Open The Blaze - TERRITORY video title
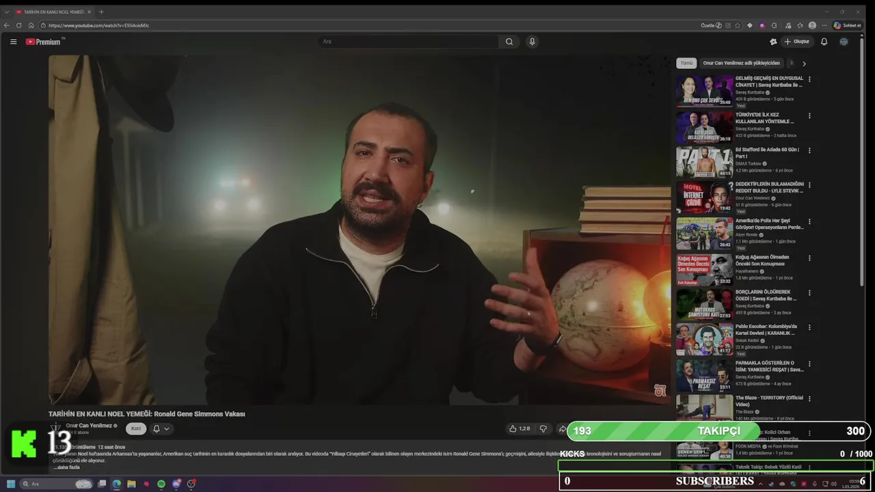The height and width of the screenshot is (492, 875). point(769,401)
